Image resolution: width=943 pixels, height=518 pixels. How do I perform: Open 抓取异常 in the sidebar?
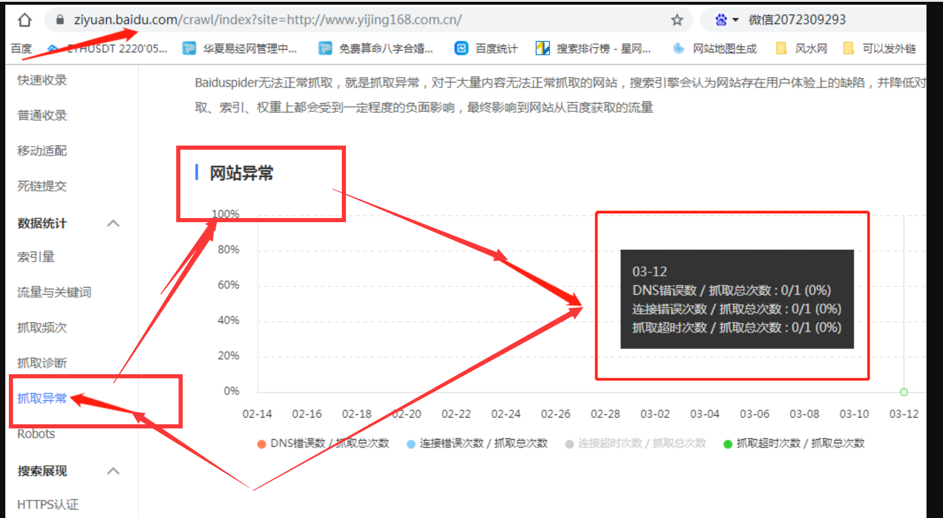(42, 398)
